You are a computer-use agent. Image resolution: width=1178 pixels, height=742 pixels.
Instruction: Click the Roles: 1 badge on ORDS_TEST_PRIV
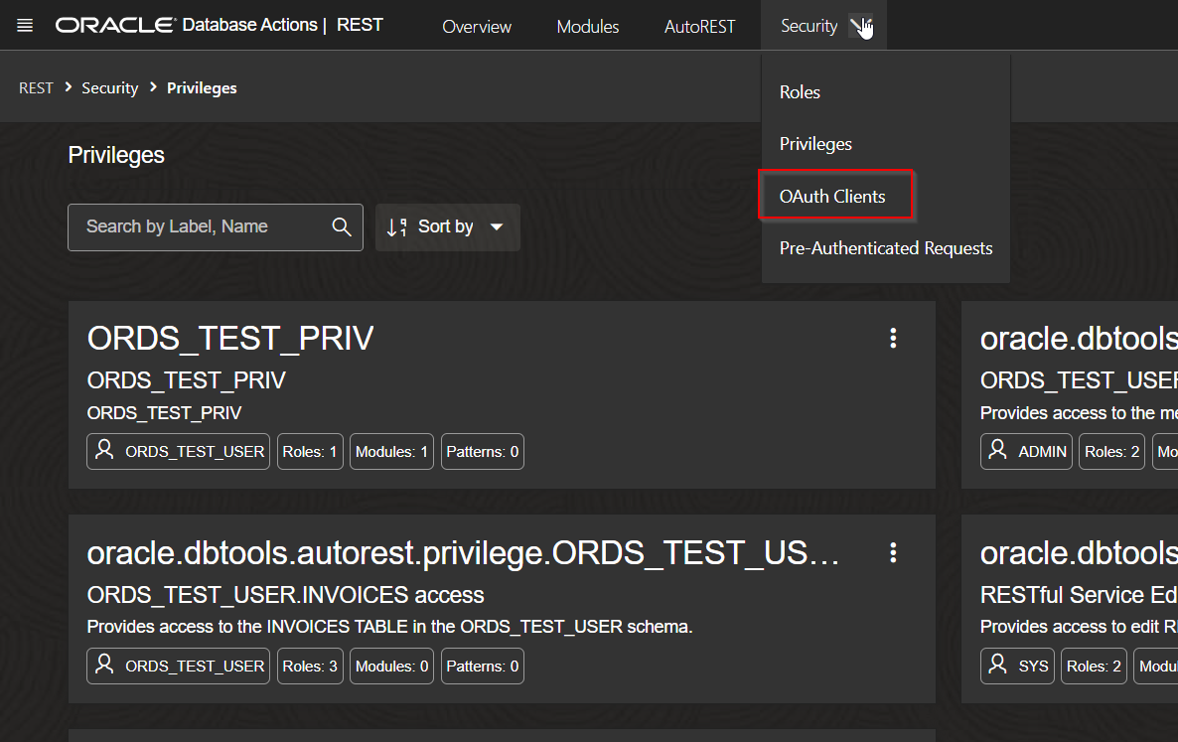(x=310, y=451)
